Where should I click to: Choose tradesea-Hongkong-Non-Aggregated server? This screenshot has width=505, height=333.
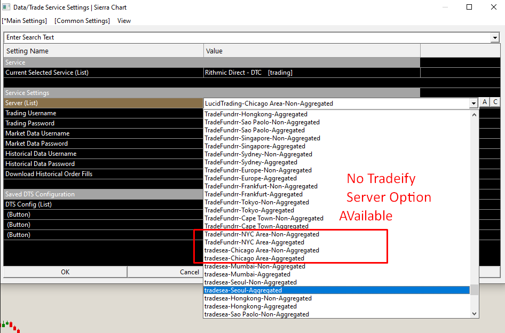click(337, 298)
